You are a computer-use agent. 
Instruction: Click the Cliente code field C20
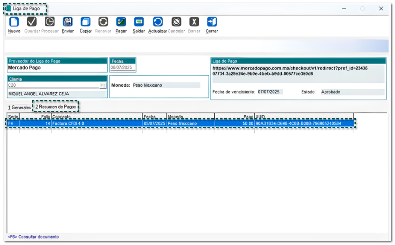point(53,85)
